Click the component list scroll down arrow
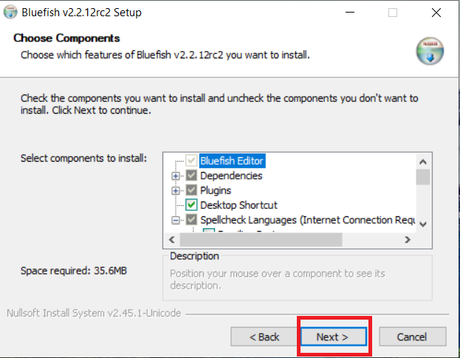Image resolution: width=460 pixels, height=358 pixels. click(x=423, y=224)
